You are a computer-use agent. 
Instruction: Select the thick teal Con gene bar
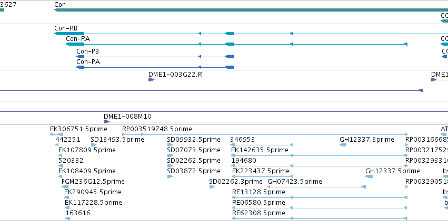[x=251, y=10]
